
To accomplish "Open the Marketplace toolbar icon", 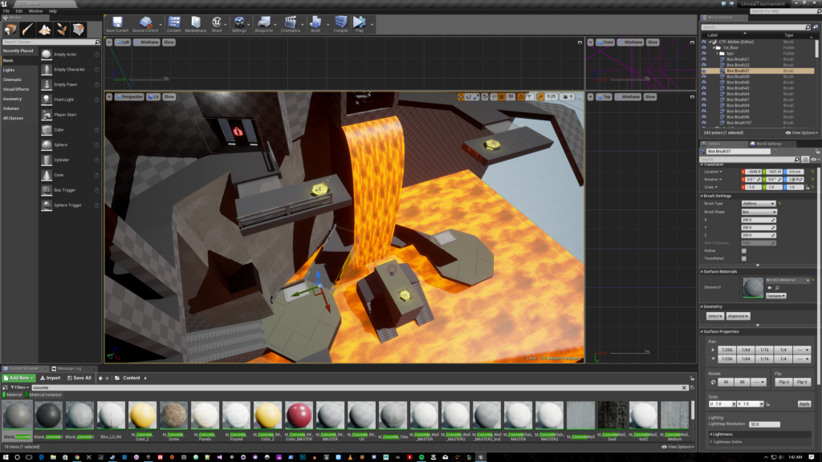I will pos(196,24).
